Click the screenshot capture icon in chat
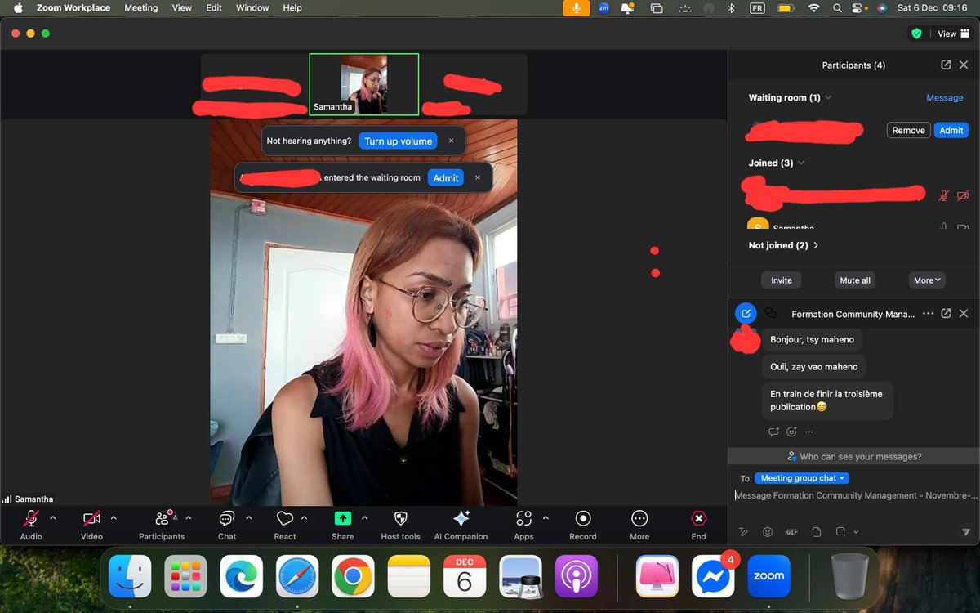The width and height of the screenshot is (980, 613). click(840, 531)
